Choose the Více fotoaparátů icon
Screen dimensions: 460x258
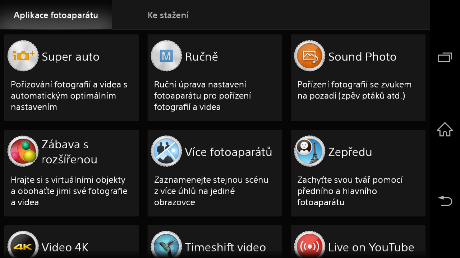(x=166, y=151)
